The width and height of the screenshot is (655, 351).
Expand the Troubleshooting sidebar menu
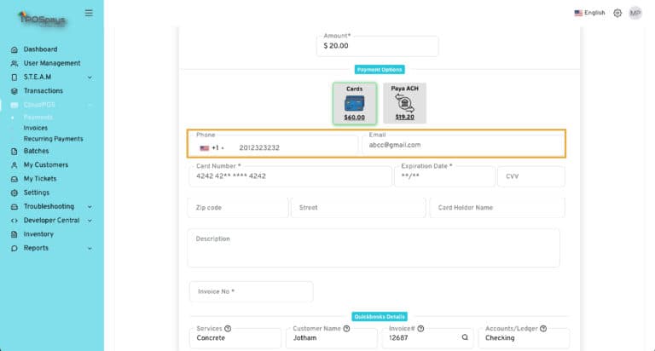coord(90,206)
